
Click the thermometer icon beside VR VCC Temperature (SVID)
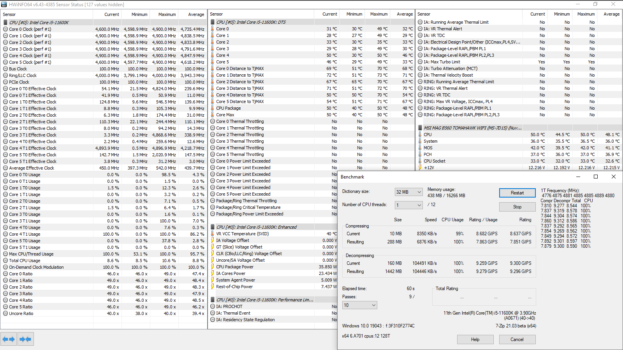click(213, 234)
